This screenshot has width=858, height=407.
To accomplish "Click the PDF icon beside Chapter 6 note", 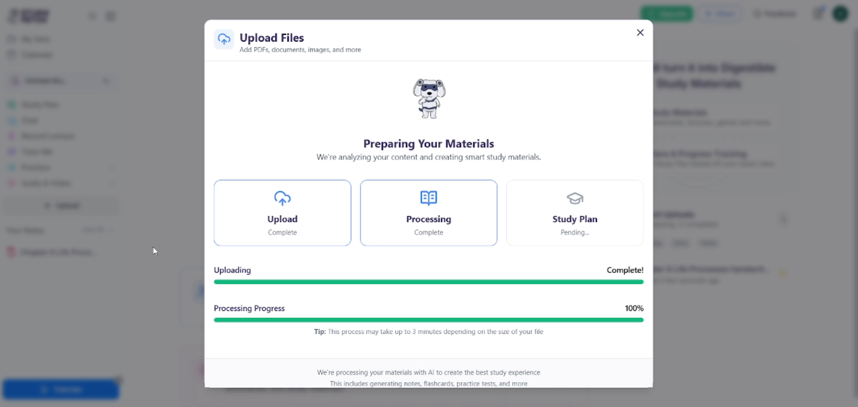I will (11, 252).
